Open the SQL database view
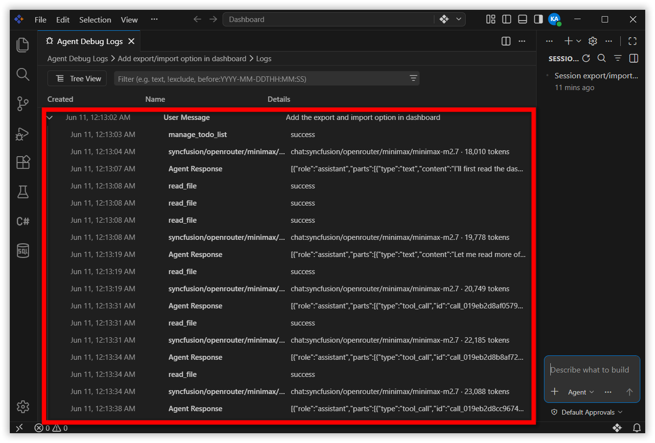655x443 pixels. (x=23, y=251)
